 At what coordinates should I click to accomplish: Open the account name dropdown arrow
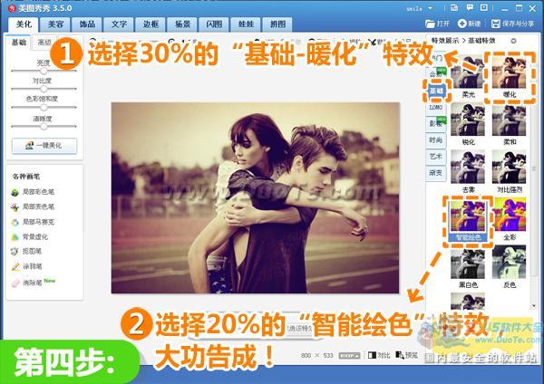(430, 8)
